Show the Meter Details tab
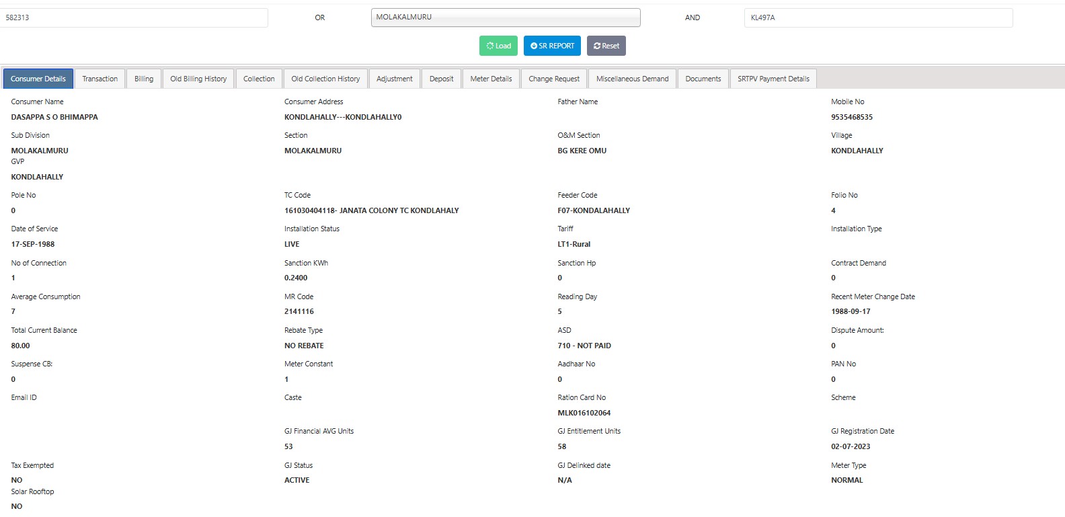The height and width of the screenshot is (517, 1065). pos(491,79)
